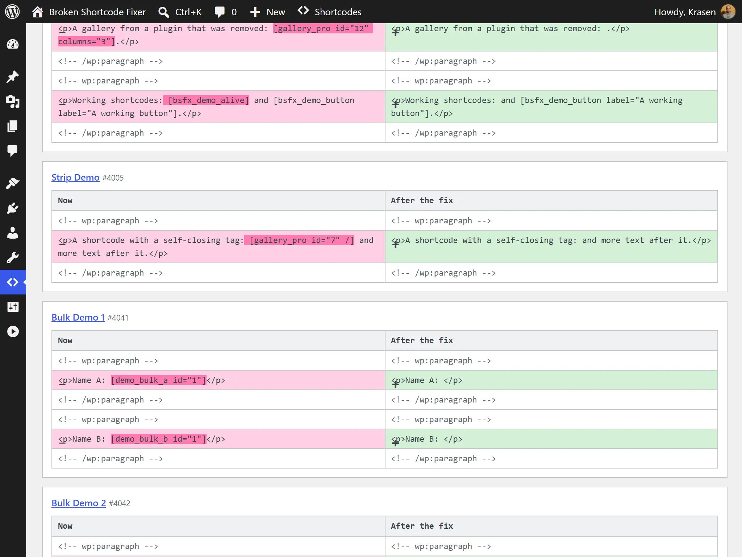This screenshot has width=742, height=557.
Task: Click the #4005 post ID text
Action: click(113, 178)
